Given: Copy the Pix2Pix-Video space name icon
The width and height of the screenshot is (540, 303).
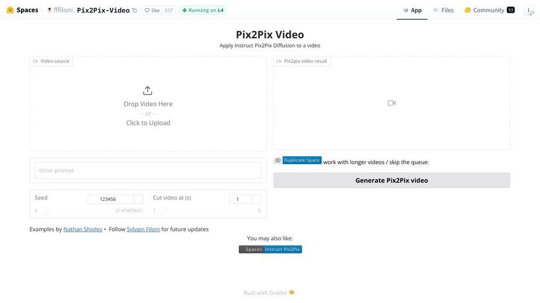Looking at the screenshot, I should tap(135, 10).
